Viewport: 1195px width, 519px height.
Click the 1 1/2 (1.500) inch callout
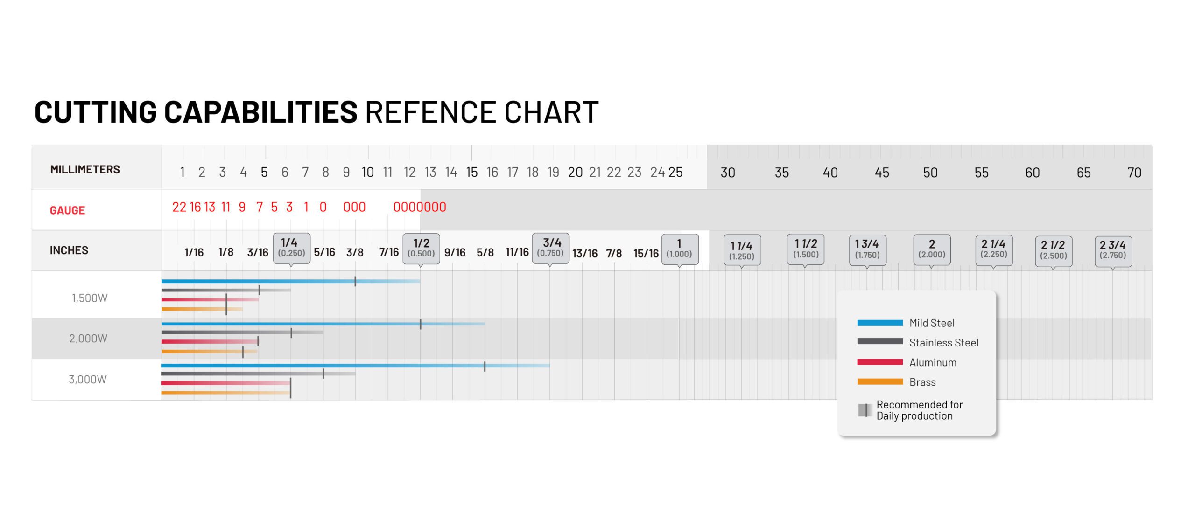click(x=806, y=249)
